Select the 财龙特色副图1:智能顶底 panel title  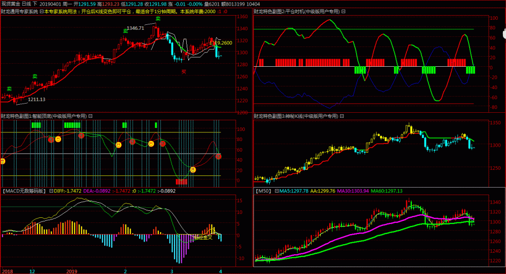point(44,116)
